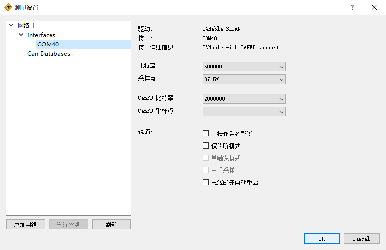Click the Cancel button
Viewport: 386px width, 250px height.
coord(360,239)
